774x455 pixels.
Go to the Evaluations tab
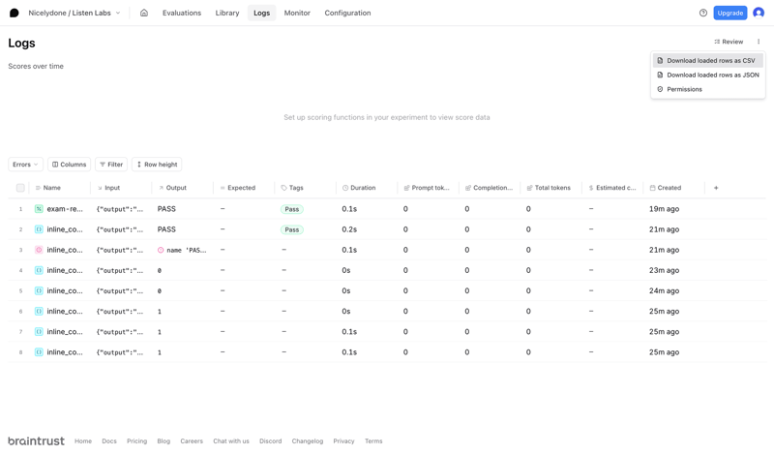(182, 13)
